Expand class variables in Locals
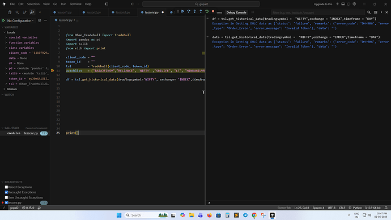 [x=6, y=48]
